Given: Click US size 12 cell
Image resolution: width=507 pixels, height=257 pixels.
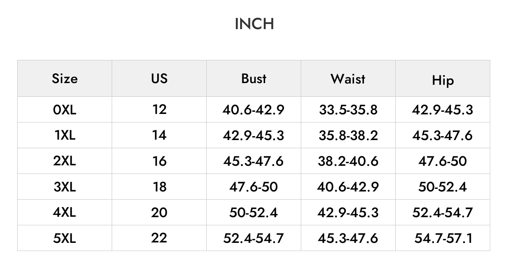Looking at the screenshot, I should click(x=159, y=110).
